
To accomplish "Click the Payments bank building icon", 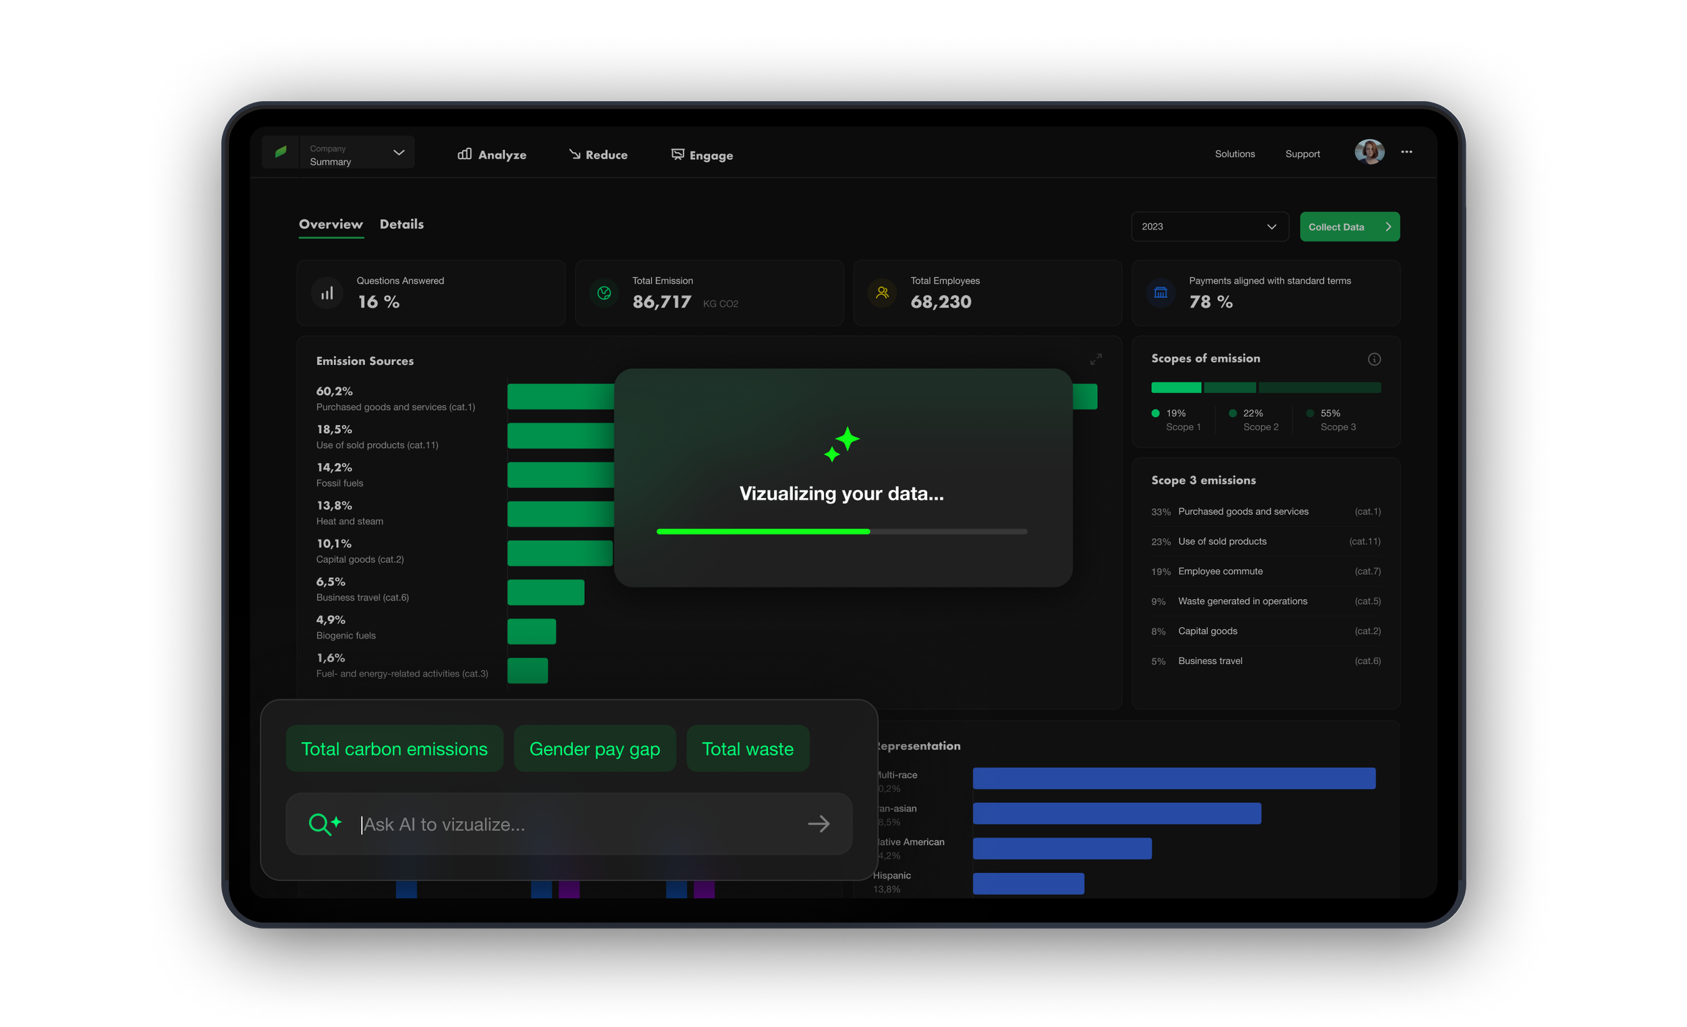I will 1161,293.
